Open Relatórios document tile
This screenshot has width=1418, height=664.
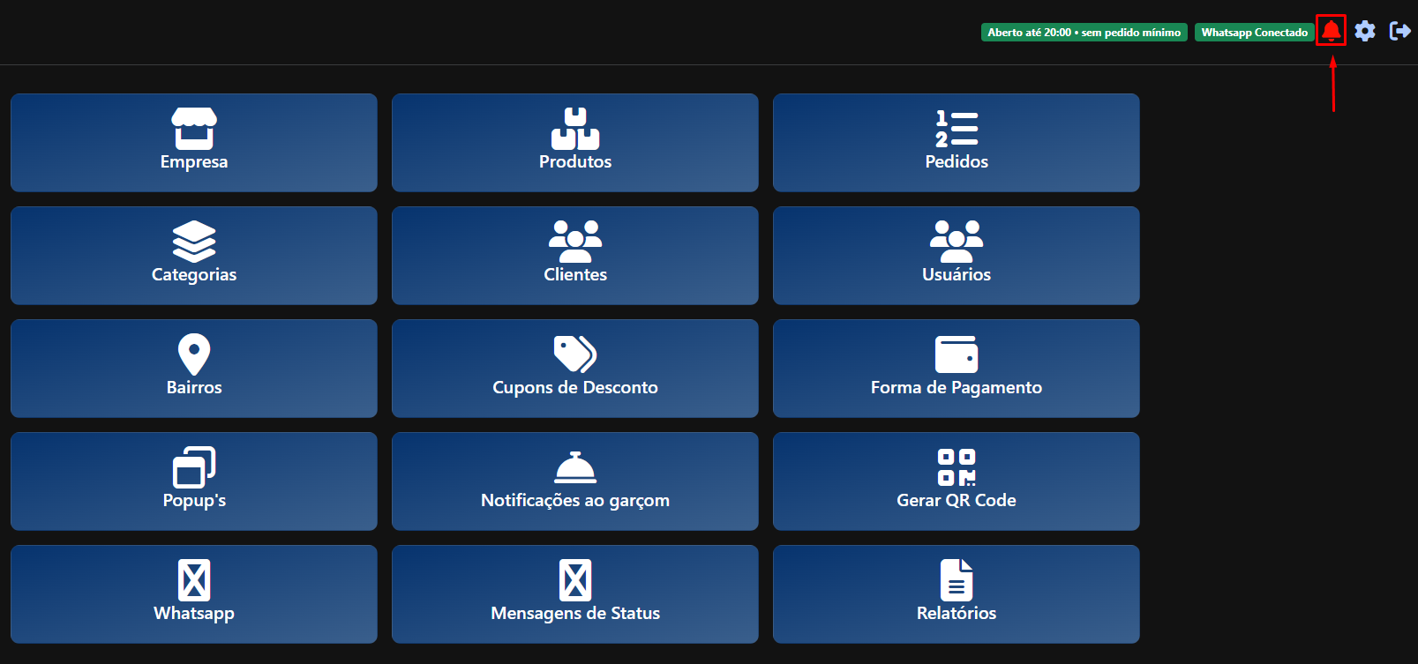click(957, 594)
